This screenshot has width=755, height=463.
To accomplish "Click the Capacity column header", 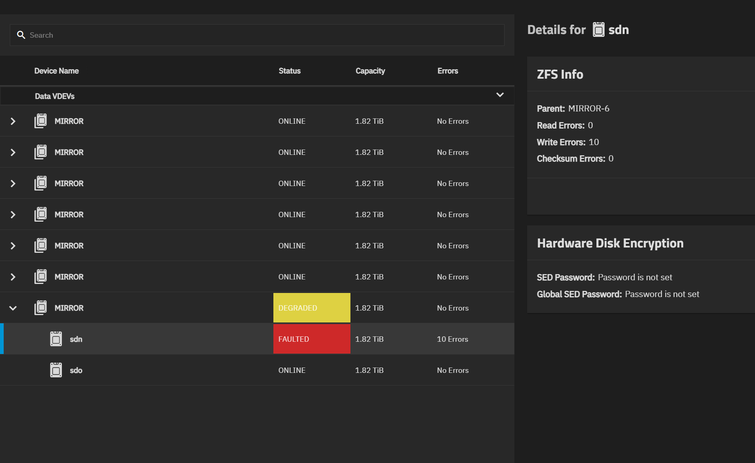I will (370, 71).
